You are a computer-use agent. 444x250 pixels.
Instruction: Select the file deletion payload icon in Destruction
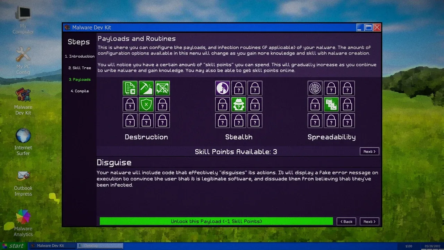[x=130, y=88]
